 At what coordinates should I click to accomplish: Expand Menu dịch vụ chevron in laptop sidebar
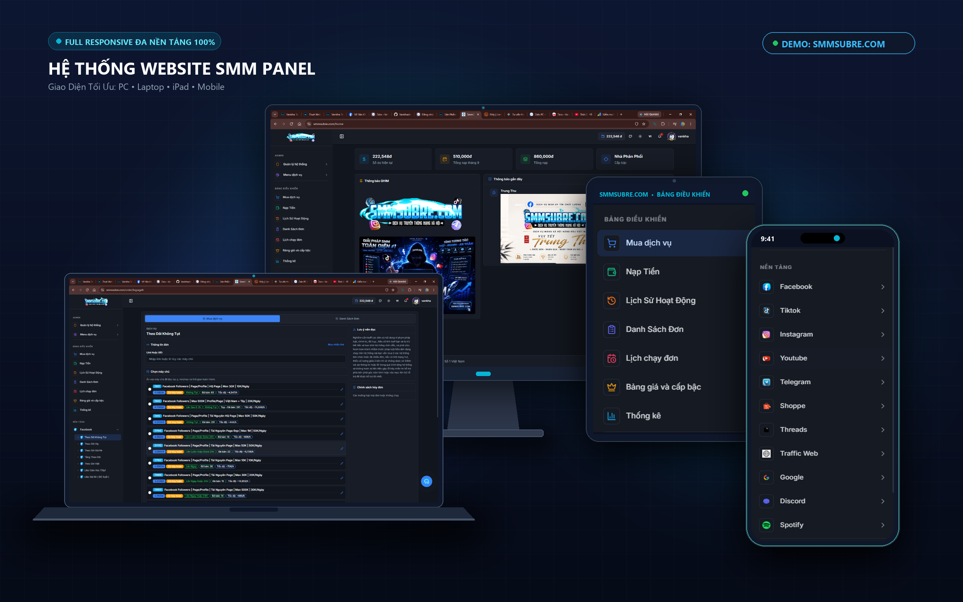point(118,334)
